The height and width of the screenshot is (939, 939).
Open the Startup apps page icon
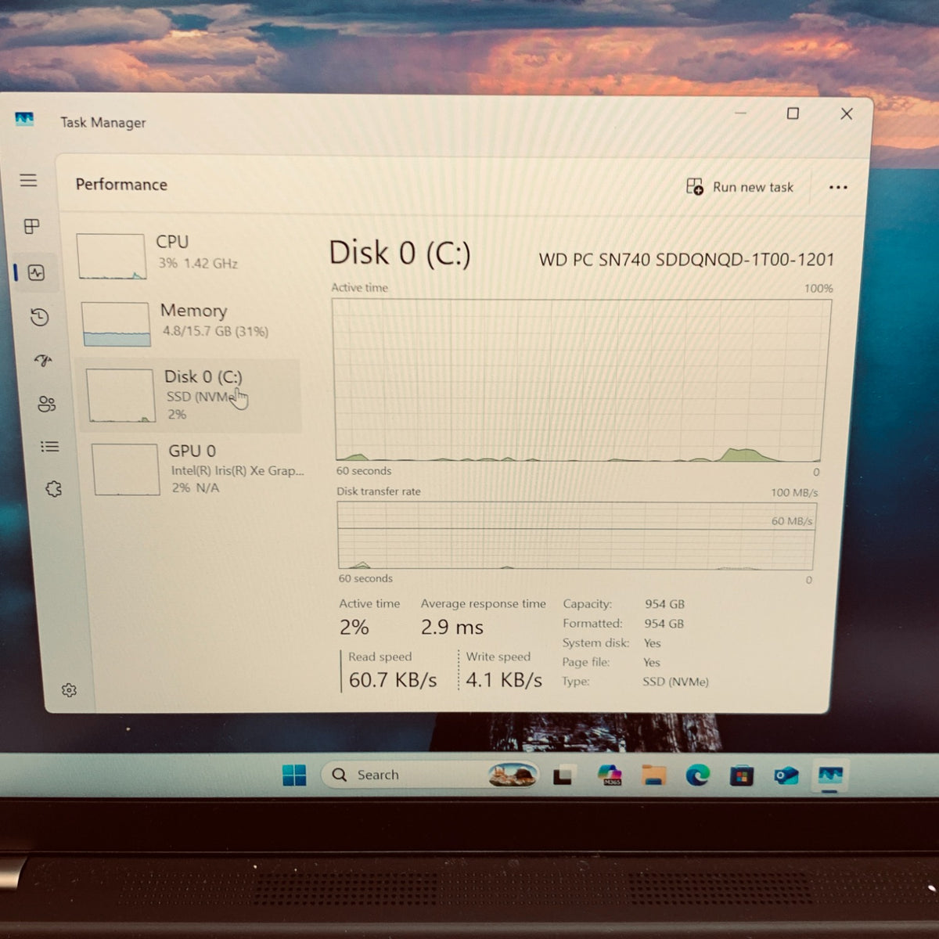[x=43, y=360]
